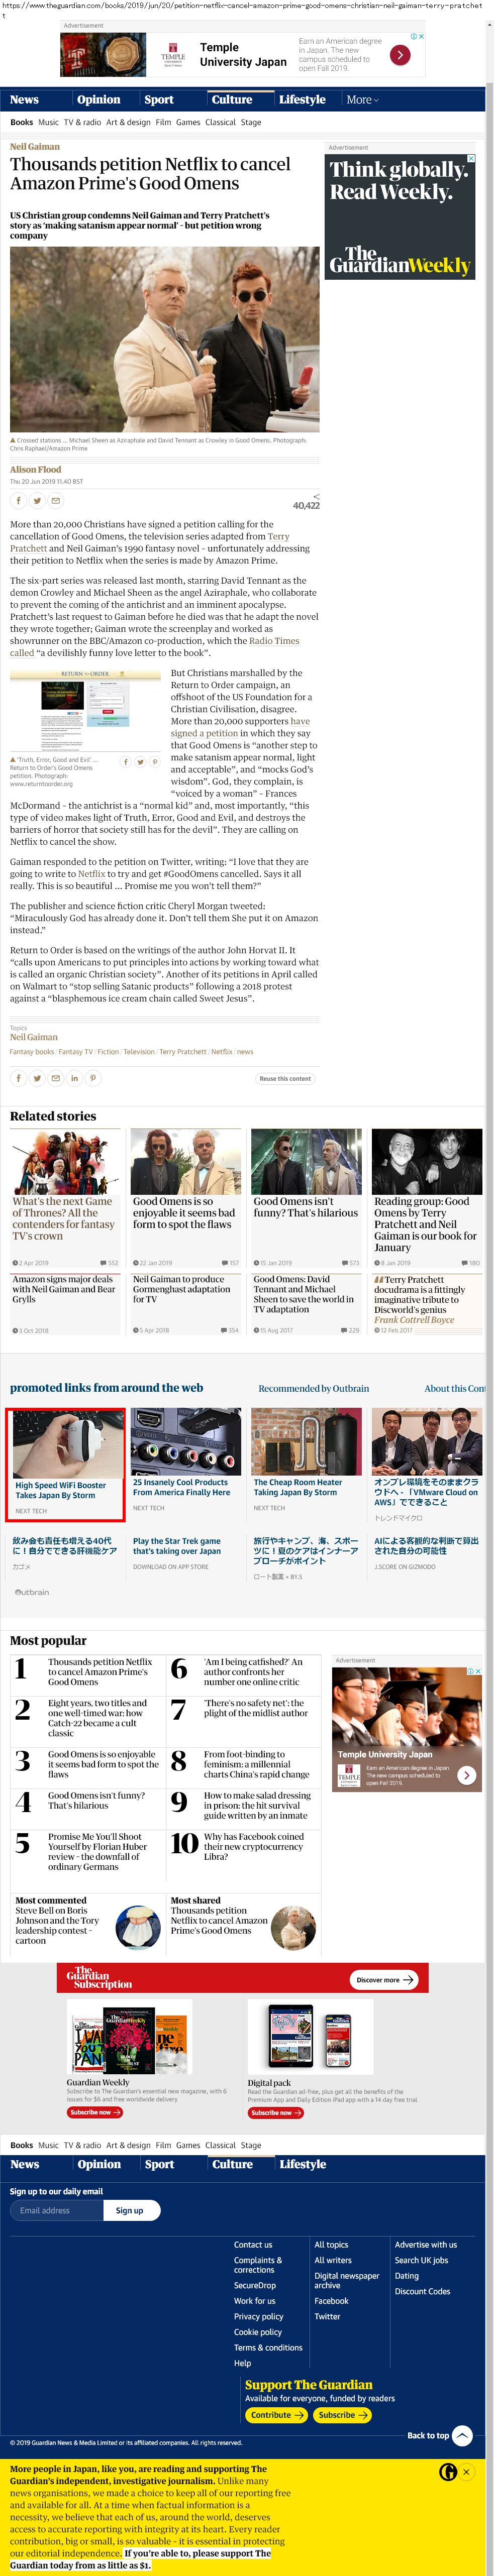Viewport: 494px width, 2576px height.
Task: Open author Alison Flood's profile
Action: [x=35, y=469]
